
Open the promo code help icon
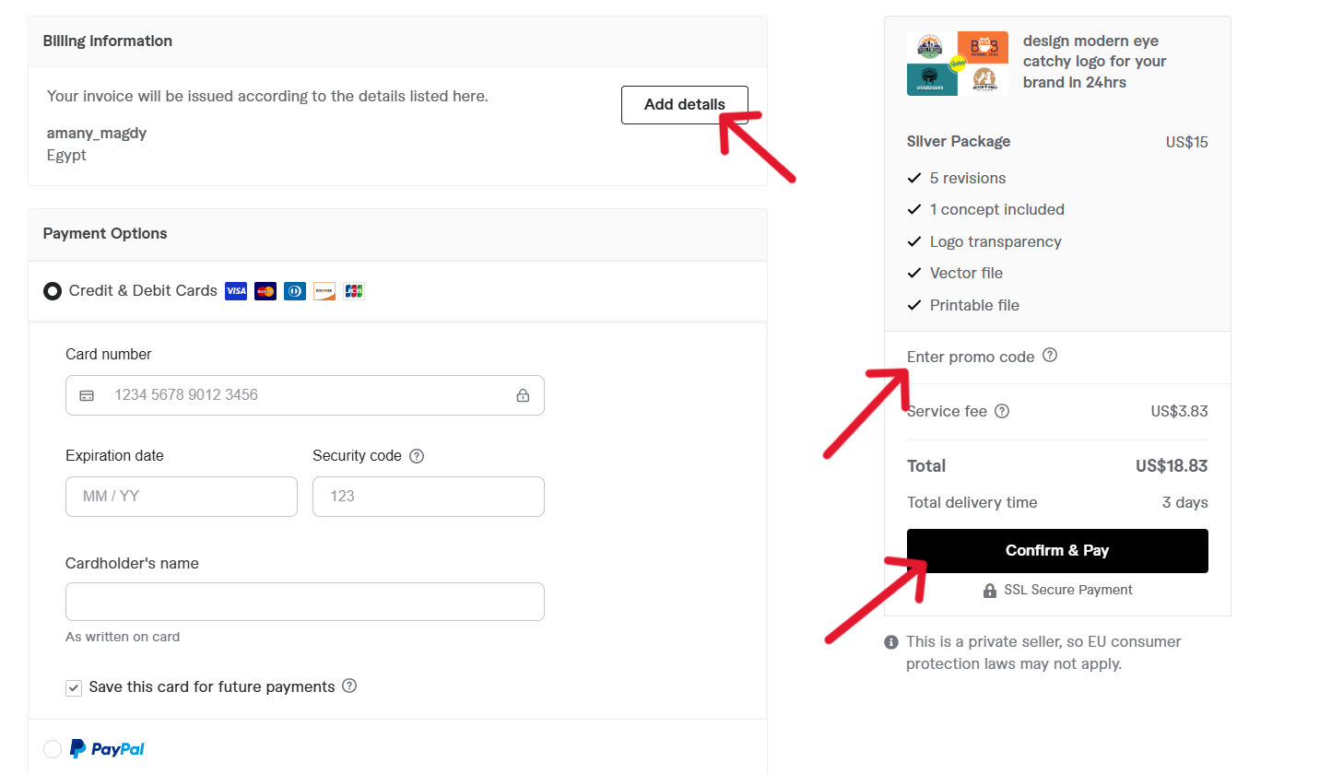[x=1050, y=355]
